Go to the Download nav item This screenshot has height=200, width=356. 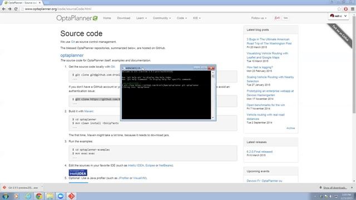[123, 18]
